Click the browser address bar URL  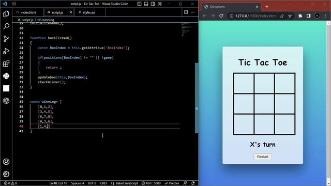click(x=256, y=16)
